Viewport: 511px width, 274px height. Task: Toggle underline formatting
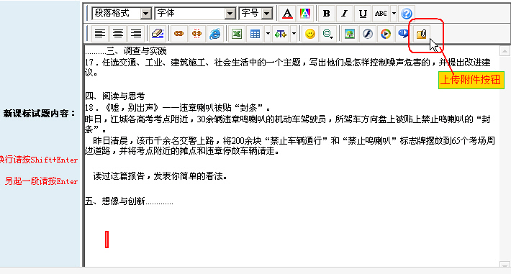click(x=363, y=14)
